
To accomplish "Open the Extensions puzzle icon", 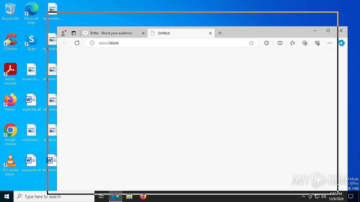I will pos(267,43).
